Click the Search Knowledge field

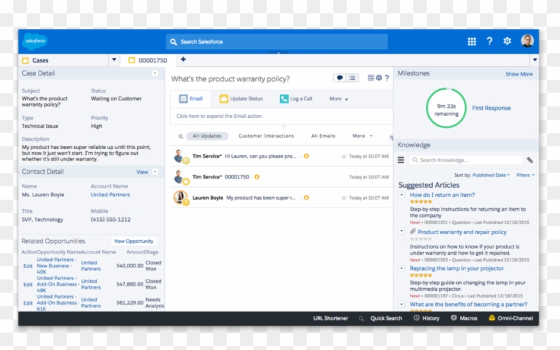(466, 160)
